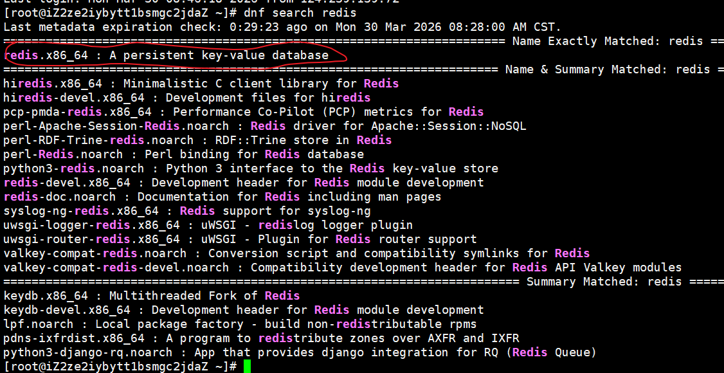The image size is (724, 373).
Task: Click the final root shell prompt text
Action: 120,367
